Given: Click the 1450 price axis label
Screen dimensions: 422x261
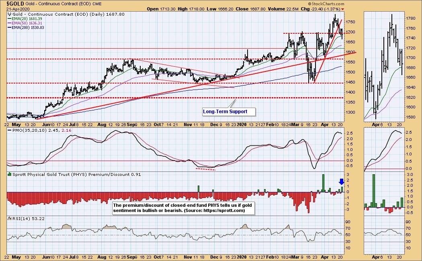Looking at the screenshot, I should pyautogui.click(x=351, y=82).
